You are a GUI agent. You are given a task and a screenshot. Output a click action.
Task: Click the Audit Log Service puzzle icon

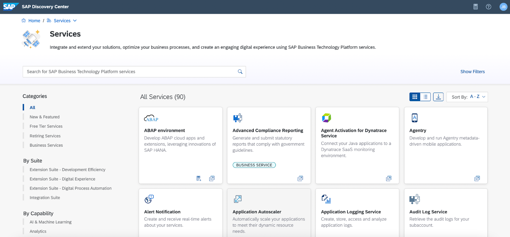coord(415,199)
